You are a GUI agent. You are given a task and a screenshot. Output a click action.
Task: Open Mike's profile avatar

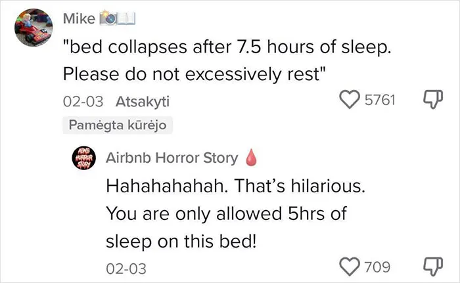pos(34,28)
